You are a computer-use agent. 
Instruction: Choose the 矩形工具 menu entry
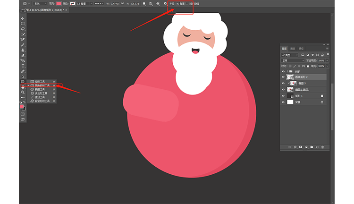click(x=42, y=82)
